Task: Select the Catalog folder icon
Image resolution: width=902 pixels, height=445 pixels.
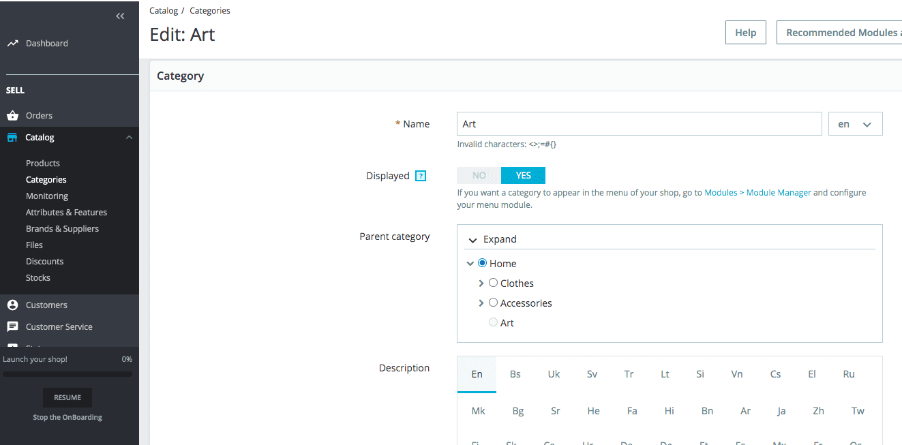Action: coord(12,137)
